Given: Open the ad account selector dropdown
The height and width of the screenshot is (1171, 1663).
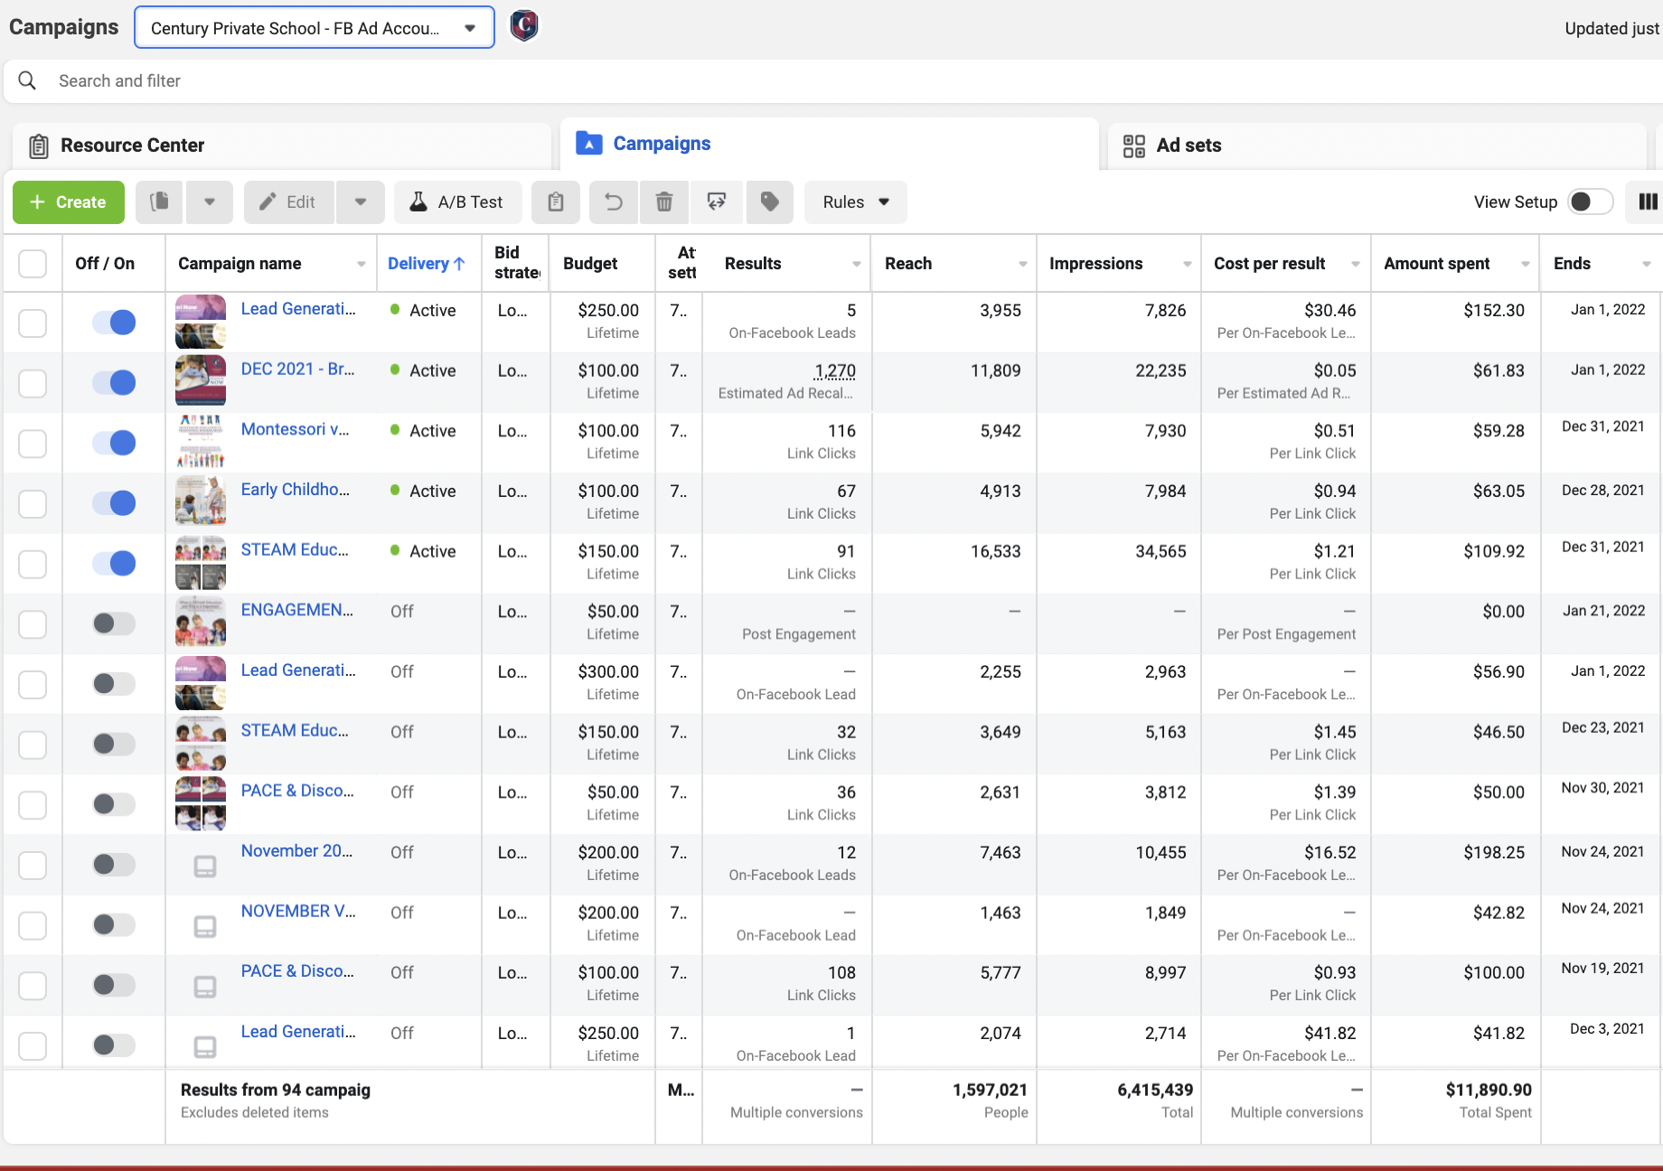Looking at the screenshot, I should 315,27.
